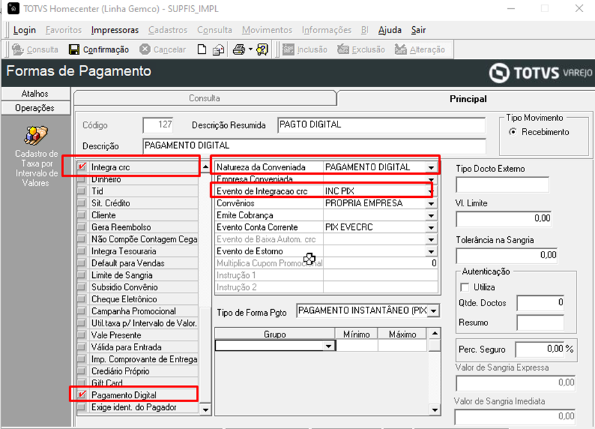This screenshot has width=595, height=429.
Task: Click the TOTVS Varejo logo
Action: click(541, 73)
